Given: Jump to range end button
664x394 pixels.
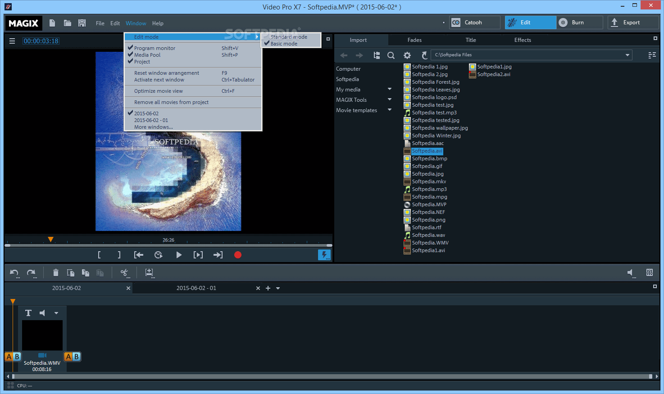Looking at the screenshot, I should pyautogui.click(x=218, y=255).
